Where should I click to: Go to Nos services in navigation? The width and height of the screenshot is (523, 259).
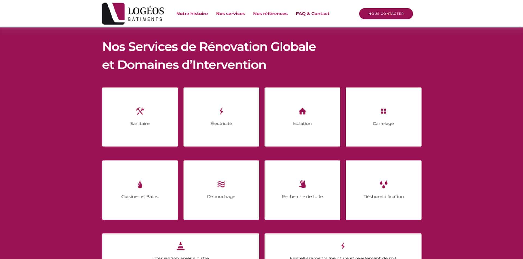230,14
